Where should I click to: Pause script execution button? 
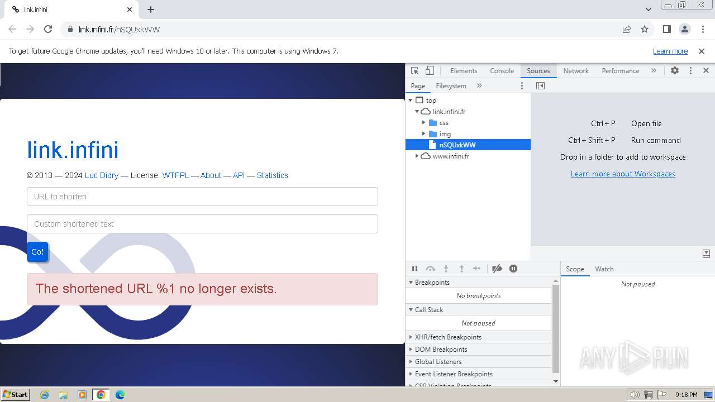(x=414, y=269)
